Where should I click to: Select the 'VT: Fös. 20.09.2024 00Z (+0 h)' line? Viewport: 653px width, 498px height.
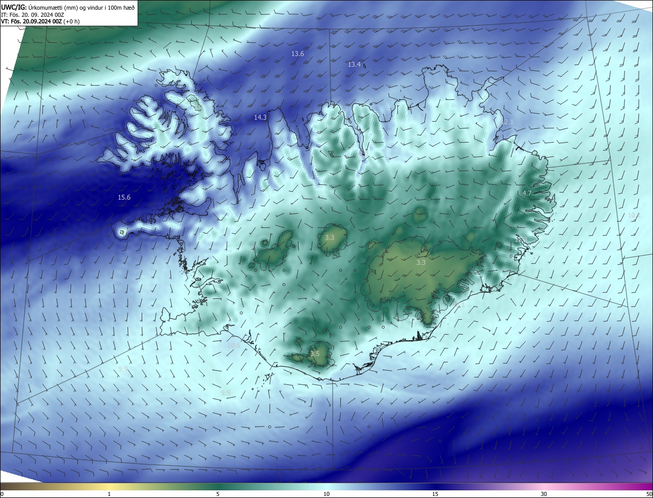[40, 21]
